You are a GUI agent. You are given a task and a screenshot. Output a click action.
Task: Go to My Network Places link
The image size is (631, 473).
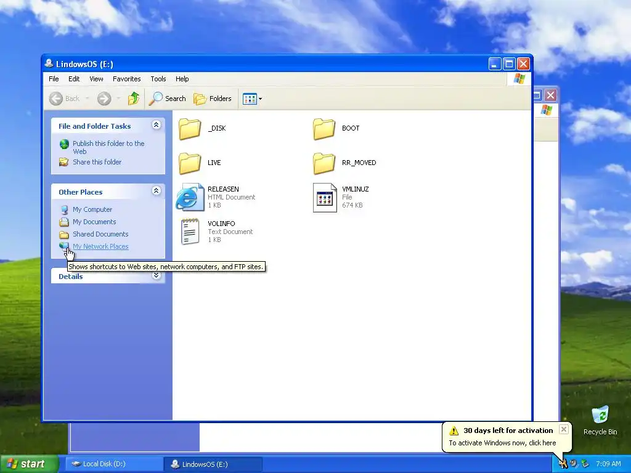pos(100,246)
